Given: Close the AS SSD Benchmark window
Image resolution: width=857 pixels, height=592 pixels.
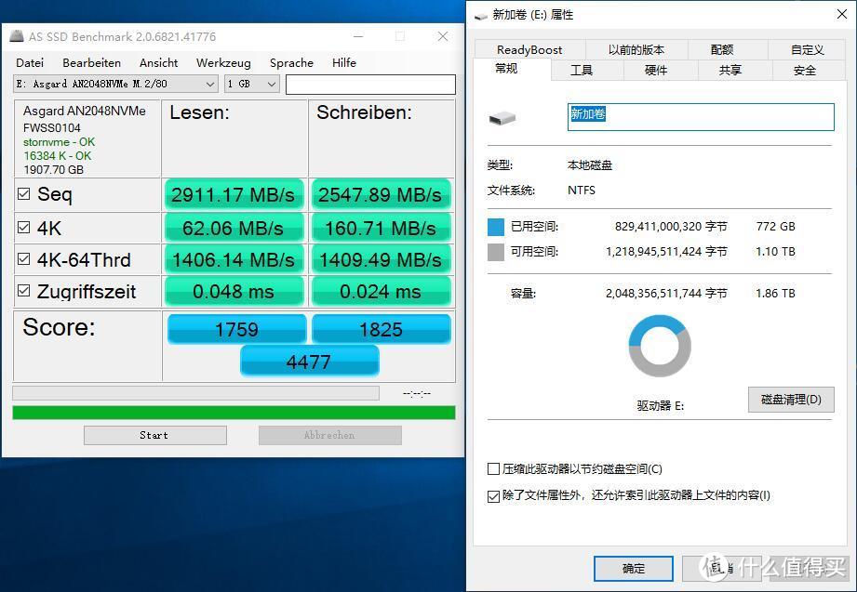Looking at the screenshot, I should [x=443, y=36].
